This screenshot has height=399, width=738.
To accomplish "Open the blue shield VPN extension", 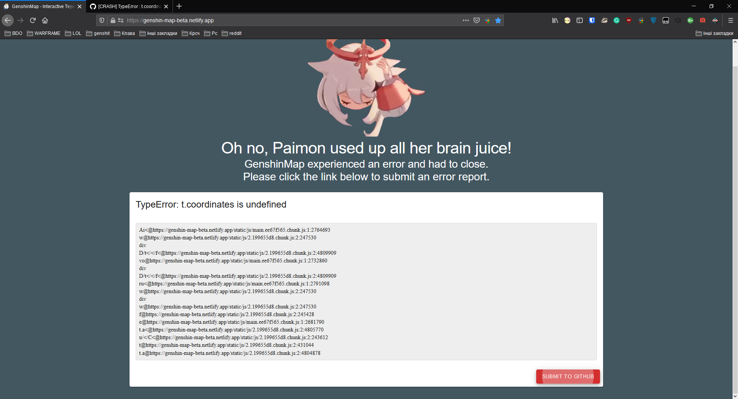I will point(653,20).
